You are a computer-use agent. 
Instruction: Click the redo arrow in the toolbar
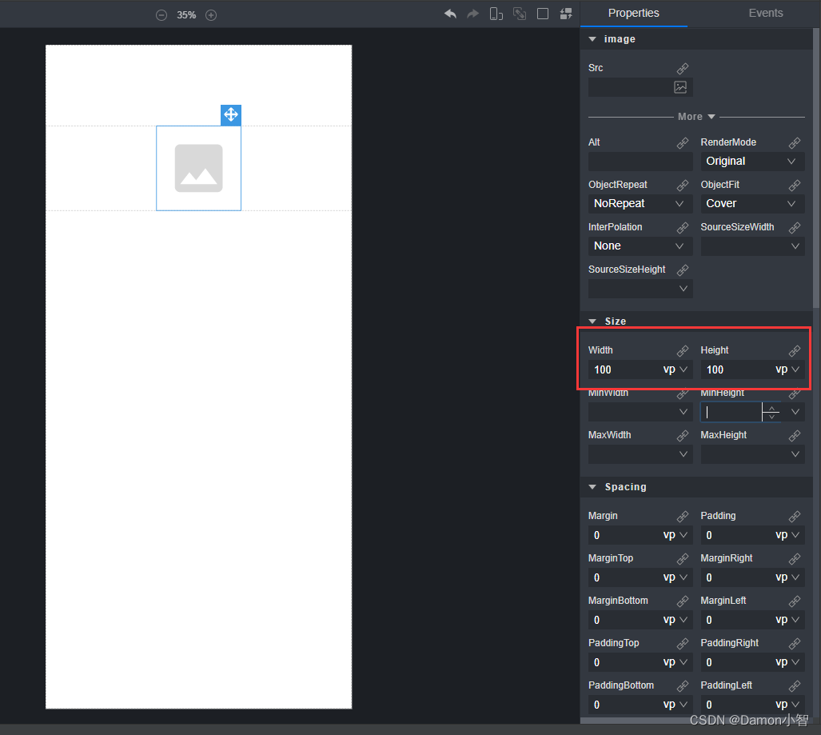click(x=473, y=14)
